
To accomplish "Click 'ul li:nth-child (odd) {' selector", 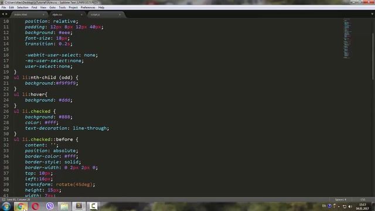I will [x=46, y=77].
